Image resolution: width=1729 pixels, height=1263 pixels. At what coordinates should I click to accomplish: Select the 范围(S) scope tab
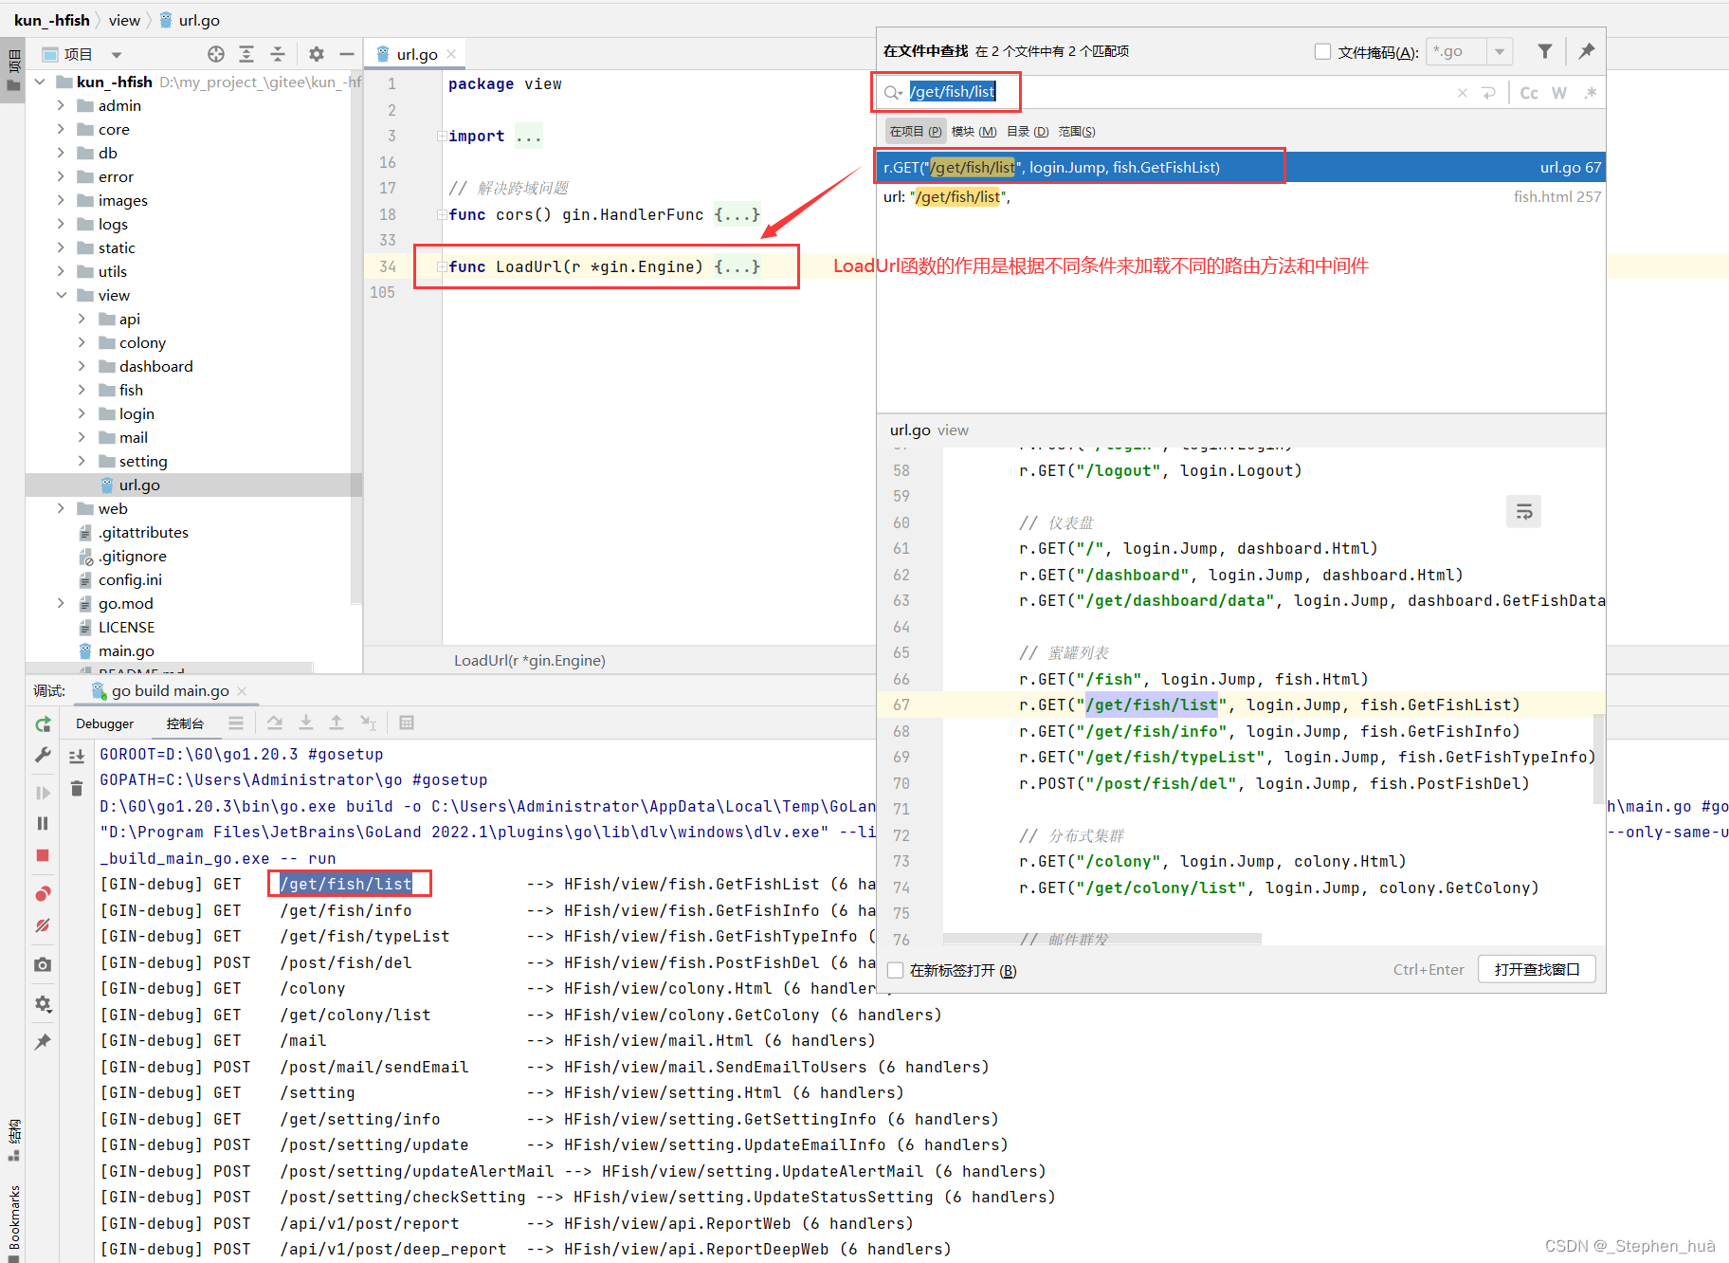click(x=1077, y=131)
